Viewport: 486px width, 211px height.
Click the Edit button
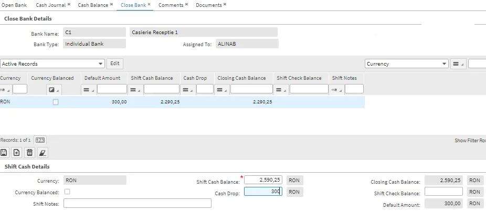115,64
